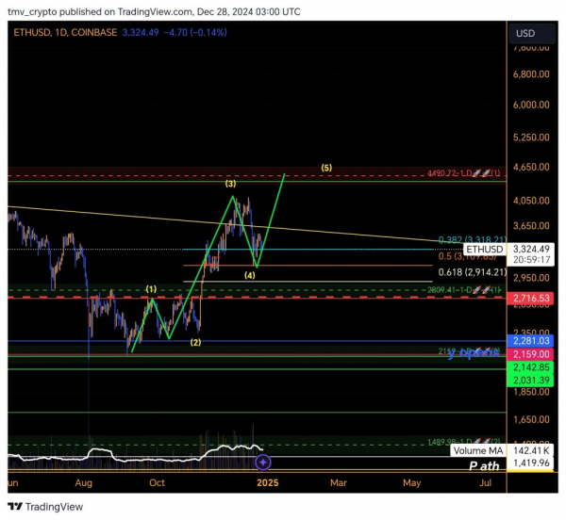Click the wave (3) label at the peak
This screenshot has height=520, width=566.
click(x=230, y=185)
